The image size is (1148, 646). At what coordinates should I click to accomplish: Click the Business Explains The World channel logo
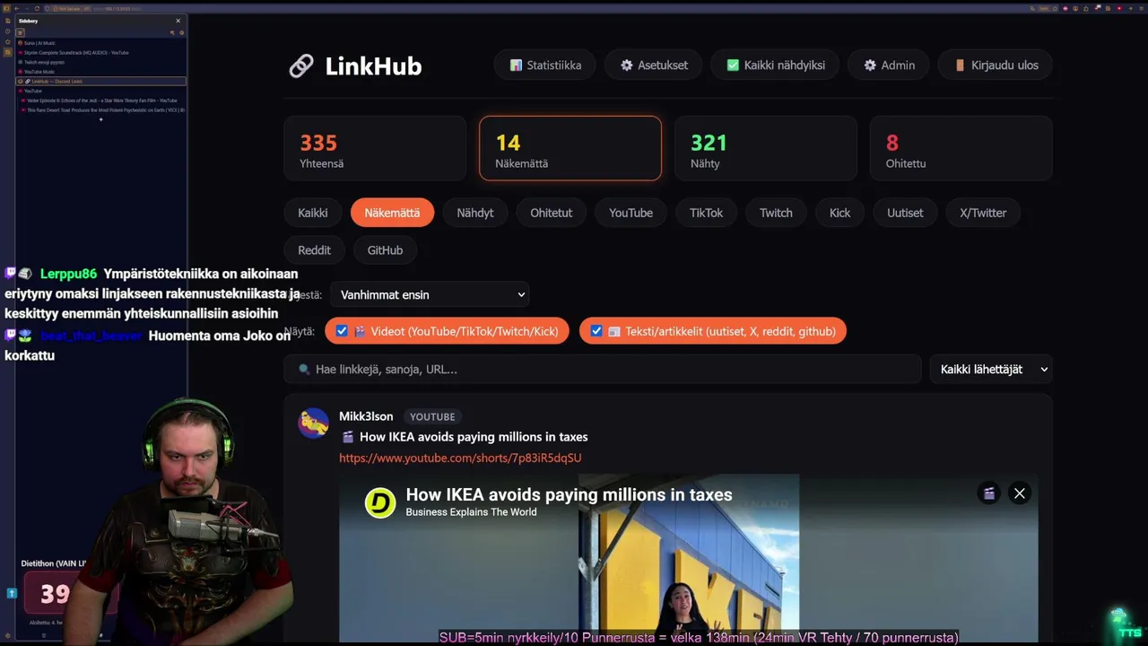click(x=380, y=502)
